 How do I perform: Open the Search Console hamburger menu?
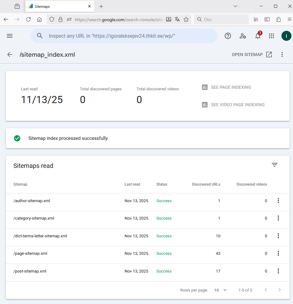[x=10, y=36]
